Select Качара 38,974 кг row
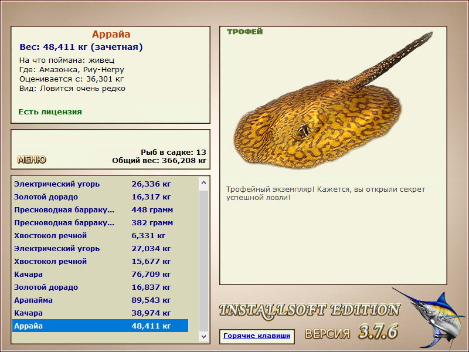 pos(100,313)
